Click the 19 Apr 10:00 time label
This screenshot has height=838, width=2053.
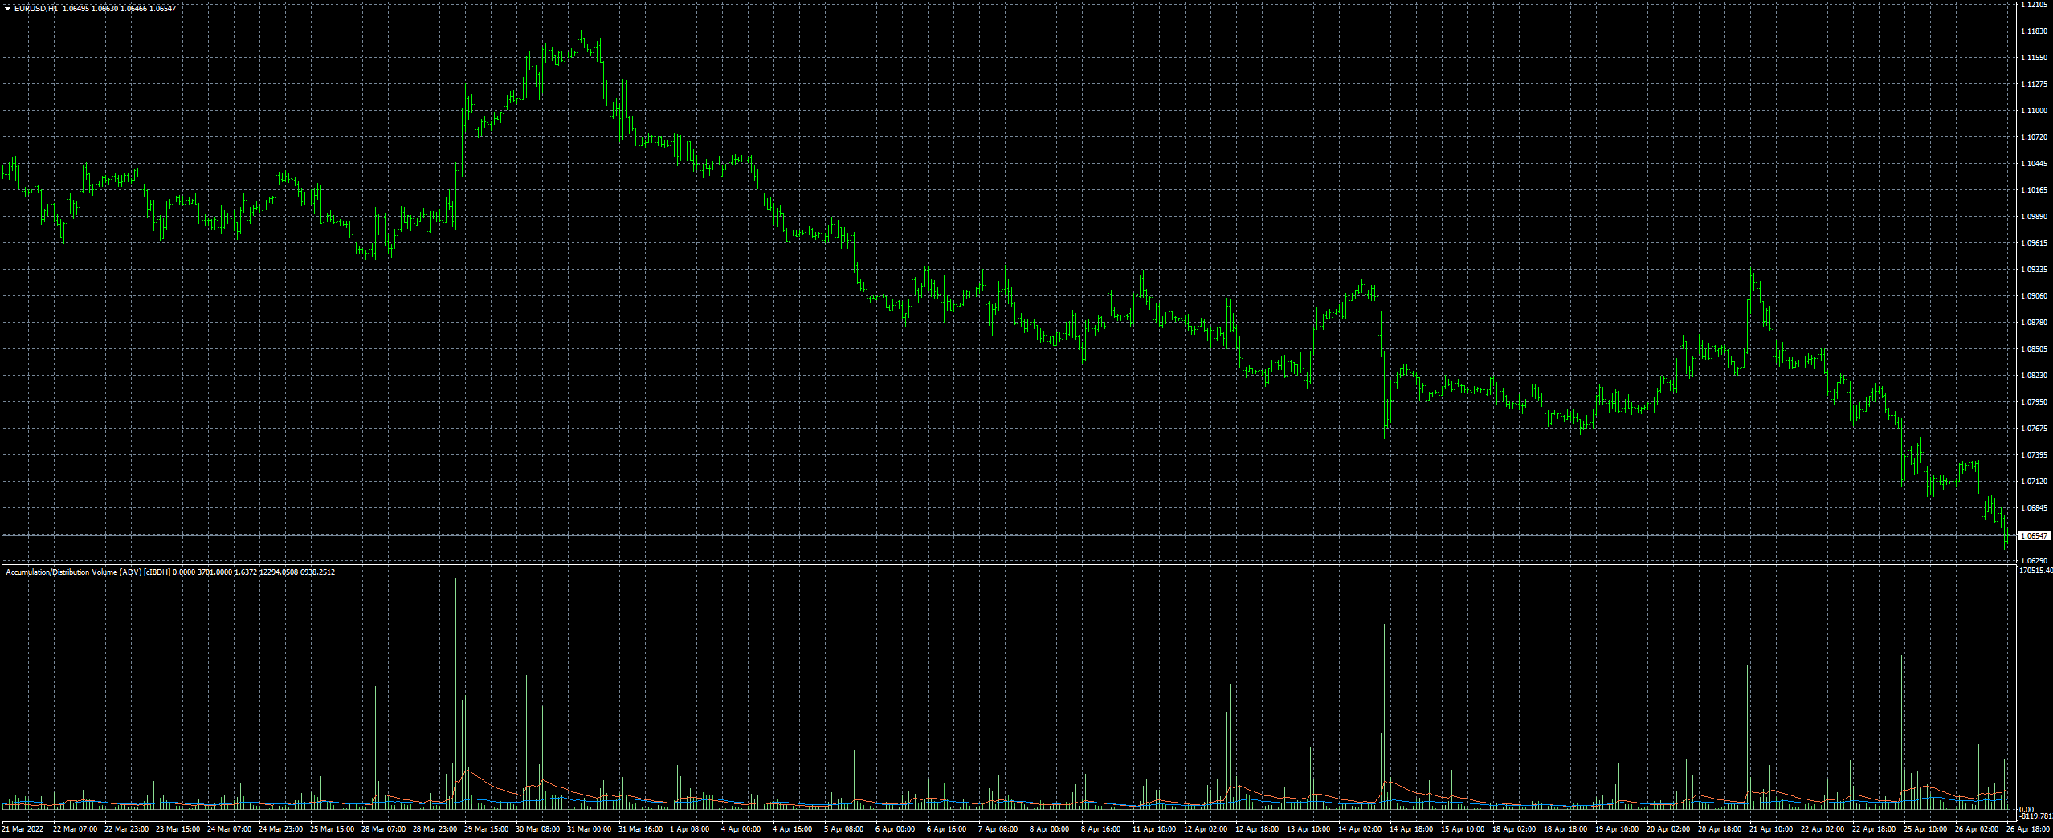point(1617,829)
